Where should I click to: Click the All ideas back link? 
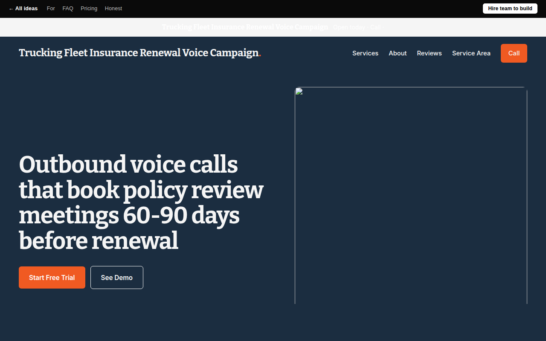coord(23,9)
